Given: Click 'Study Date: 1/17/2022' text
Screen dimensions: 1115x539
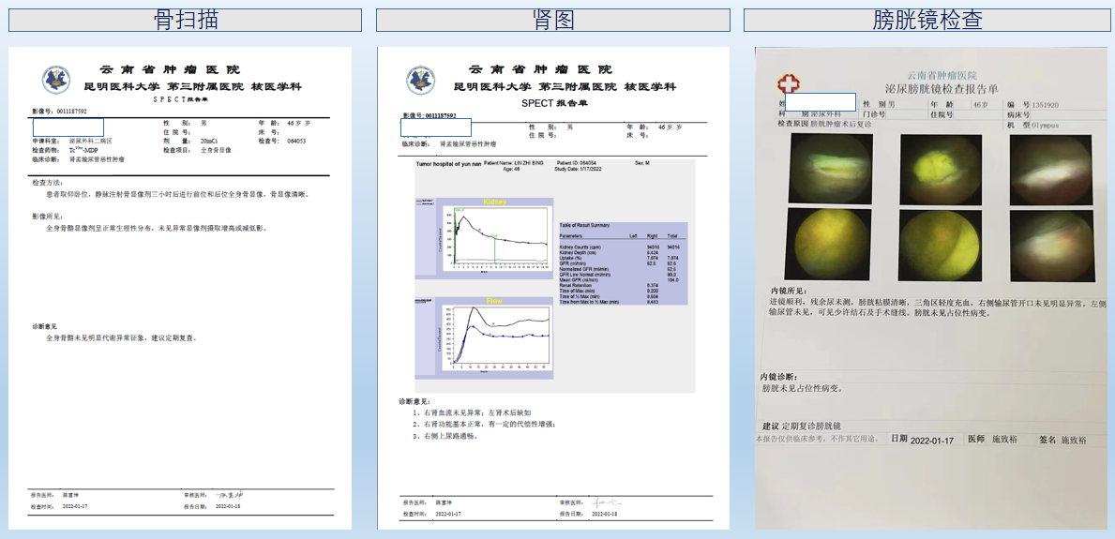Looking at the screenshot, I should pyautogui.click(x=577, y=169).
